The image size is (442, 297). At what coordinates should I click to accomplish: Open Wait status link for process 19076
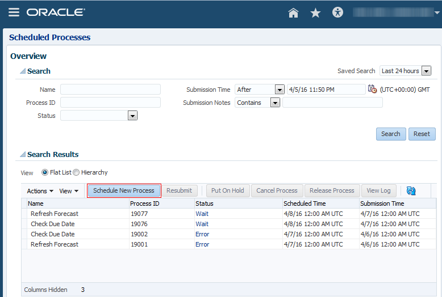point(202,224)
